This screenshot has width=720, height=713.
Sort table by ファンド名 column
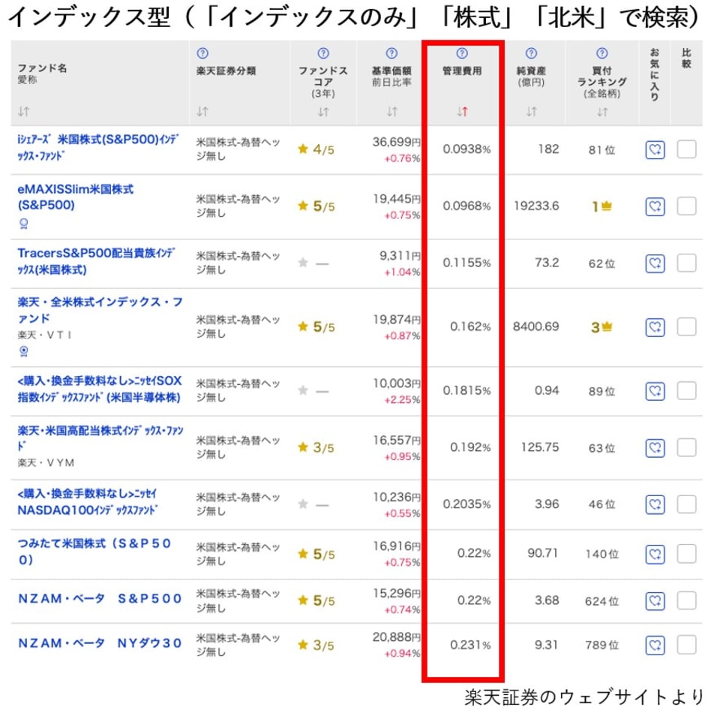(x=23, y=111)
